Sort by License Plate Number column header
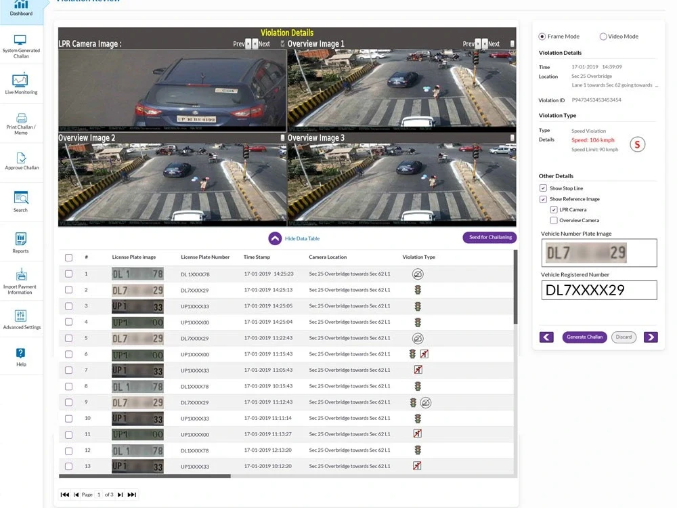 pyautogui.click(x=205, y=257)
